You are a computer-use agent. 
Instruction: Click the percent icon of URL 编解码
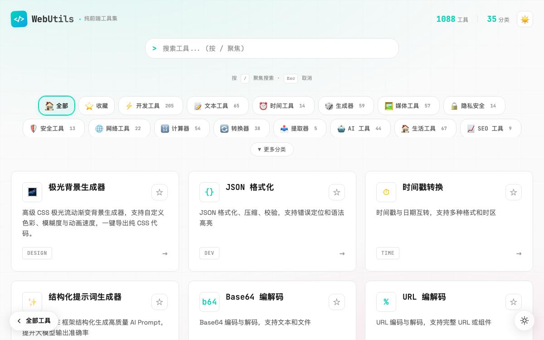(x=386, y=302)
